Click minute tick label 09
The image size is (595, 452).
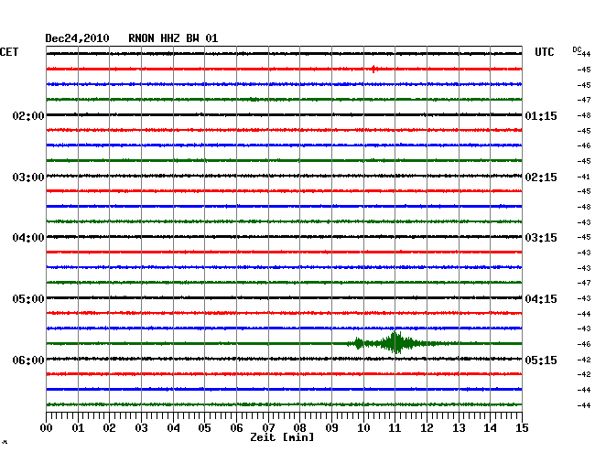[x=331, y=427]
